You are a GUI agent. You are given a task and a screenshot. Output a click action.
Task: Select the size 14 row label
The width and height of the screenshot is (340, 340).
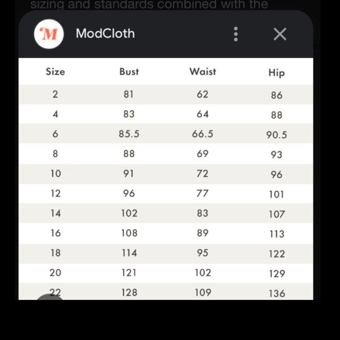point(55,213)
